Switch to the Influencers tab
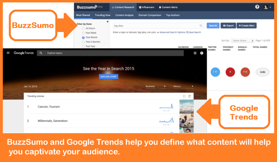 (146, 7)
